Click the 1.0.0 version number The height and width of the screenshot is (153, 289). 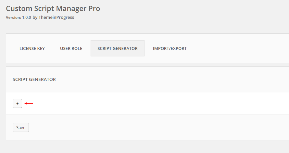(x=27, y=18)
